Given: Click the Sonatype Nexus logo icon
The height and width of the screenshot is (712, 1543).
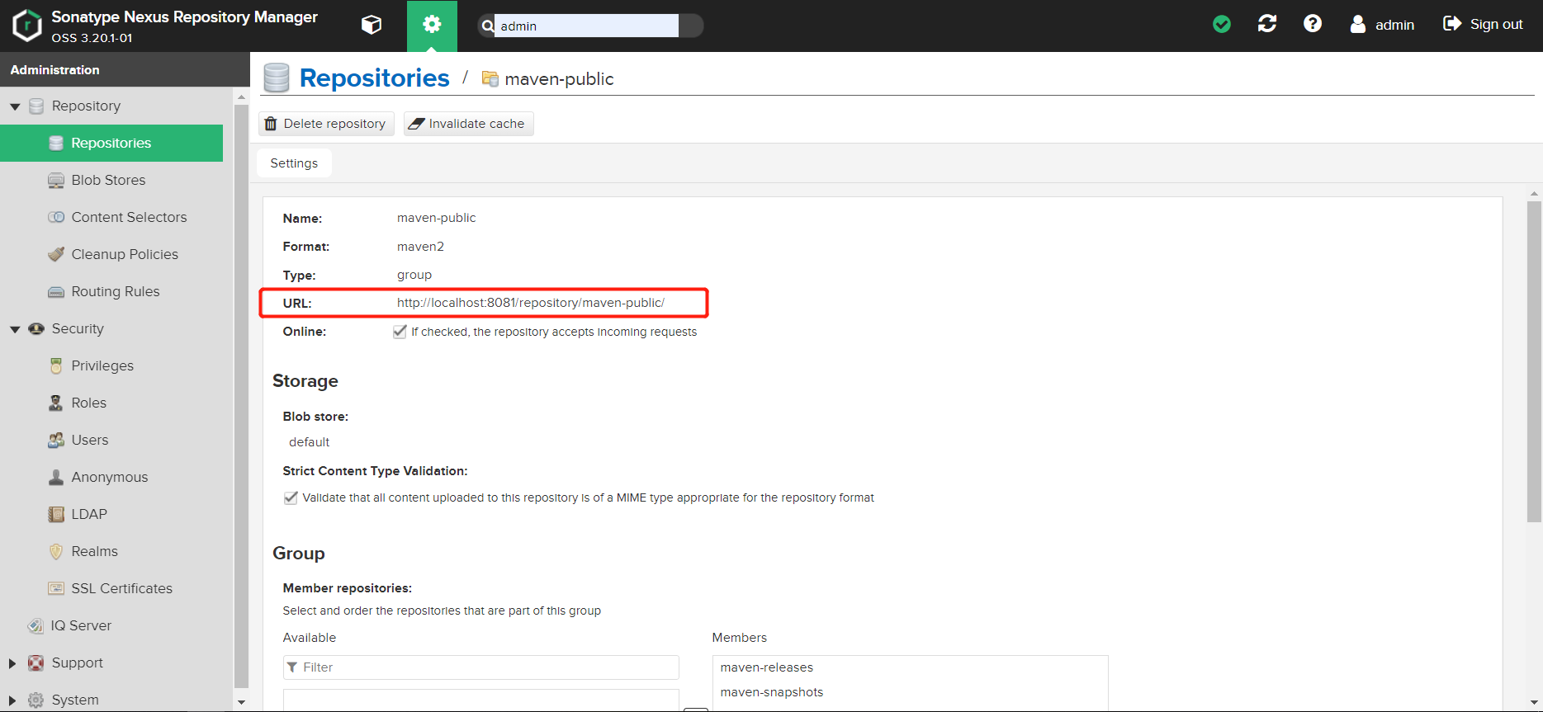Looking at the screenshot, I should coord(26,26).
